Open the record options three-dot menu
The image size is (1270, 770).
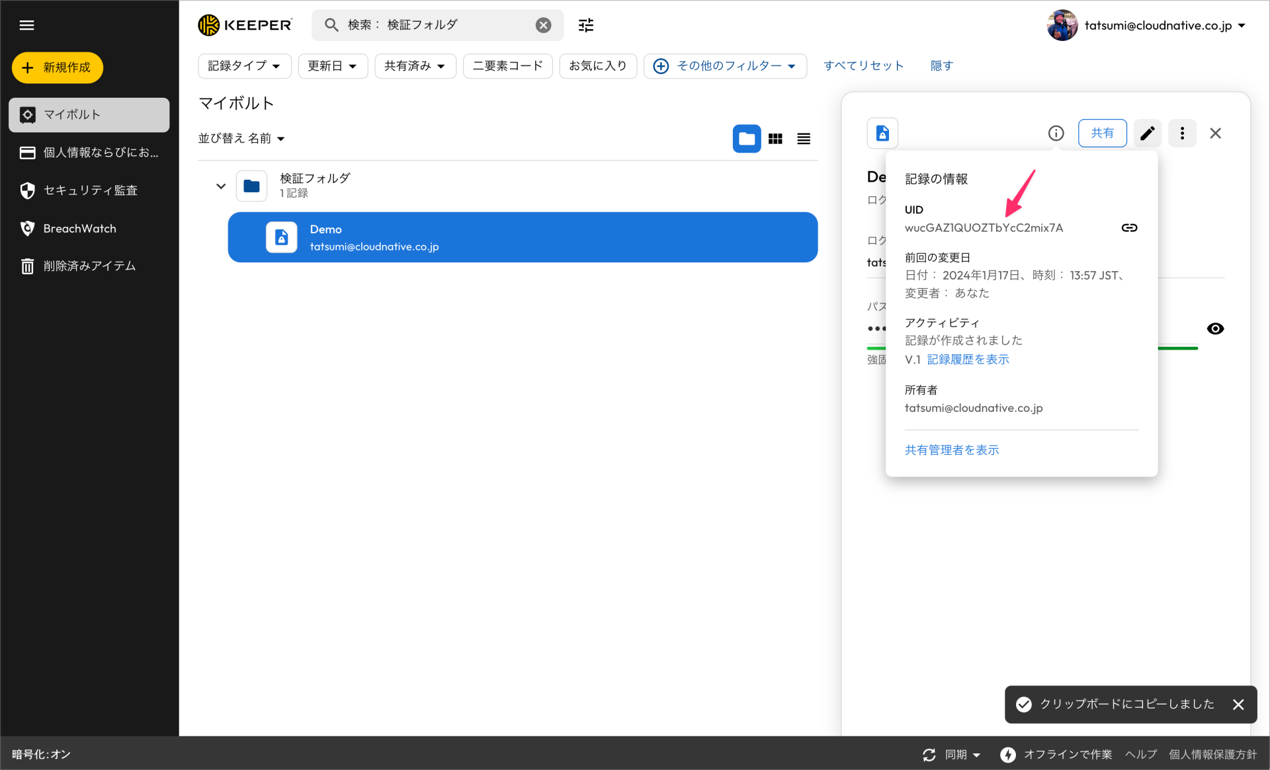pos(1182,133)
